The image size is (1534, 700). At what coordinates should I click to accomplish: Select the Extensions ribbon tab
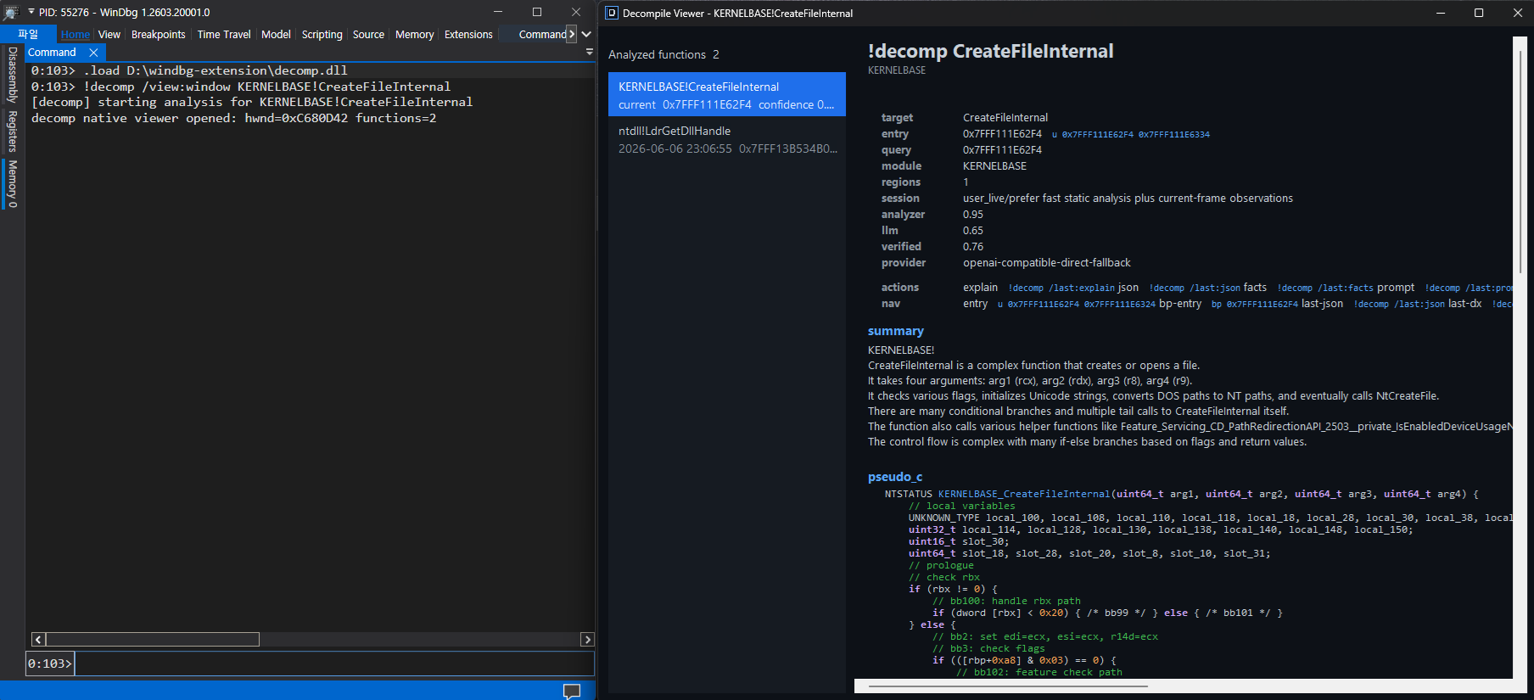click(468, 34)
